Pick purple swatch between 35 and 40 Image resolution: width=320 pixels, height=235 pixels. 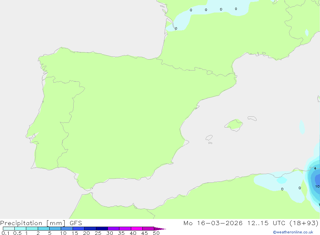[x=125, y=229]
